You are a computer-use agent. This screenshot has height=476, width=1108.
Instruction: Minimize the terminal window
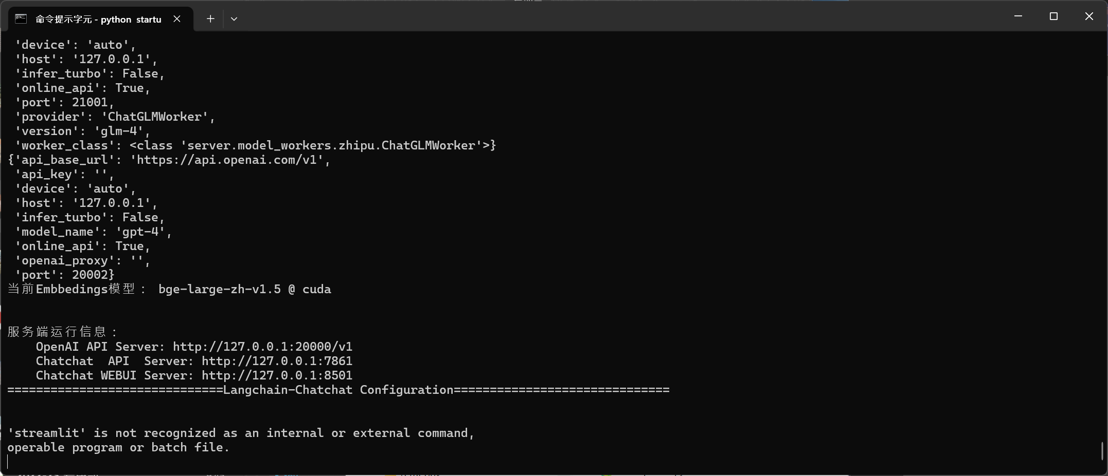tap(1018, 16)
